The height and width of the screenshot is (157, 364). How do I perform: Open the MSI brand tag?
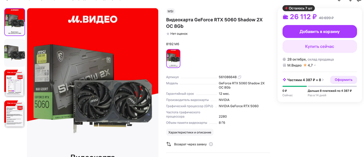click(171, 11)
